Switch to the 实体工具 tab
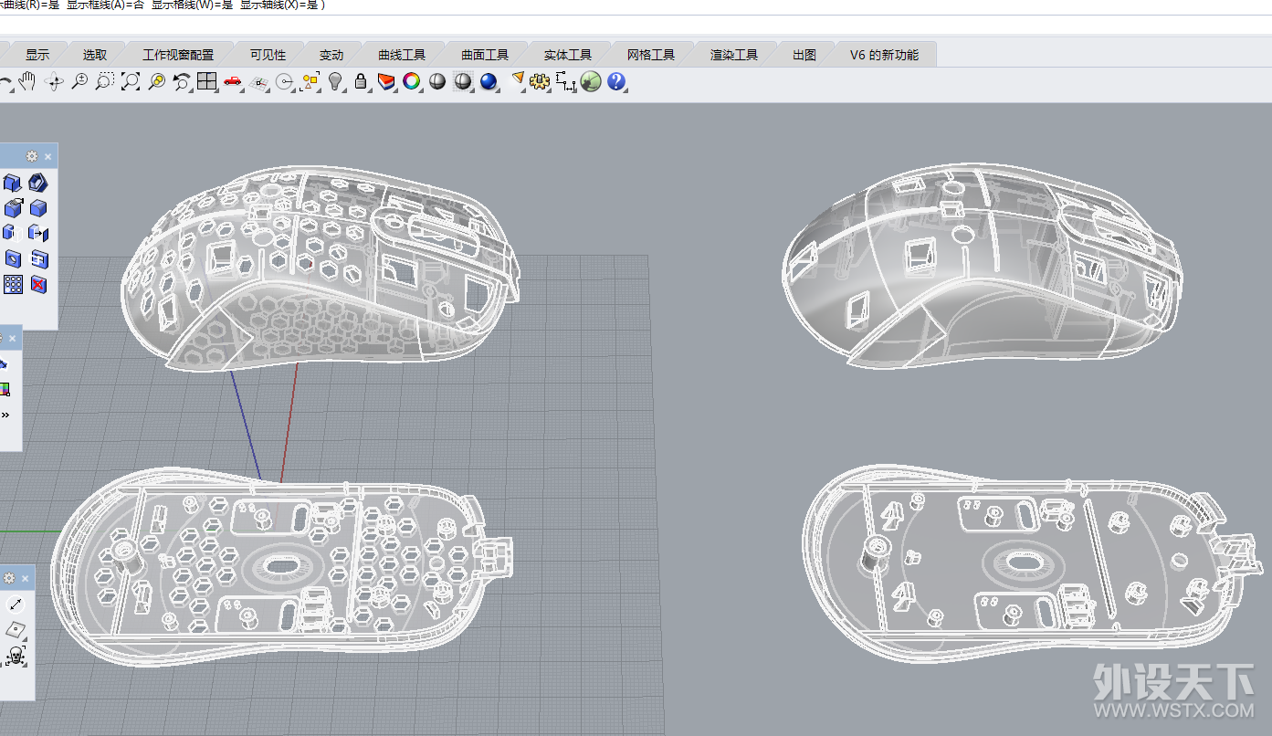 pyautogui.click(x=568, y=55)
